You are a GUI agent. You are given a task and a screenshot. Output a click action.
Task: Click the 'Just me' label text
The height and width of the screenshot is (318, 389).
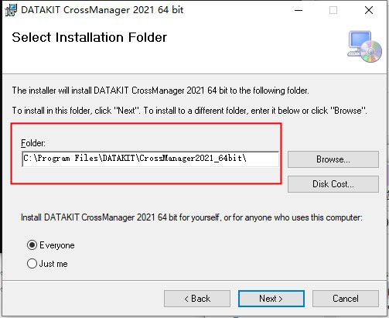coord(53,264)
